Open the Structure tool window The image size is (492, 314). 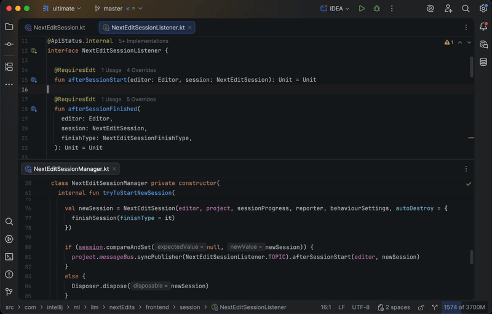pos(9,66)
